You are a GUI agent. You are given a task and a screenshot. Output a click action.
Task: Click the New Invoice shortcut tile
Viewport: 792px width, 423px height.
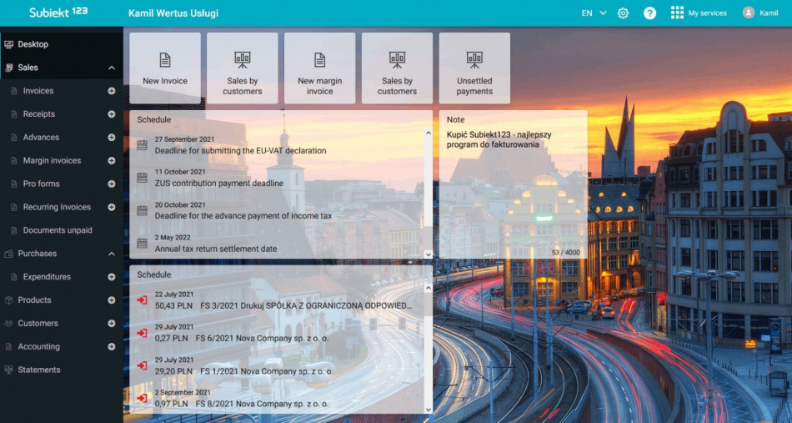(x=165, y=68)
